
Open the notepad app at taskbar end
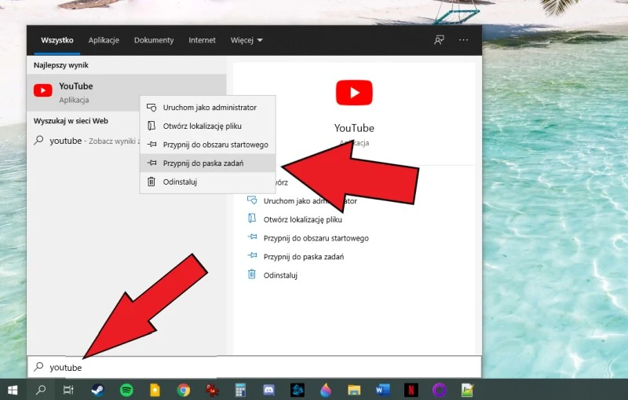pos(468,390)
